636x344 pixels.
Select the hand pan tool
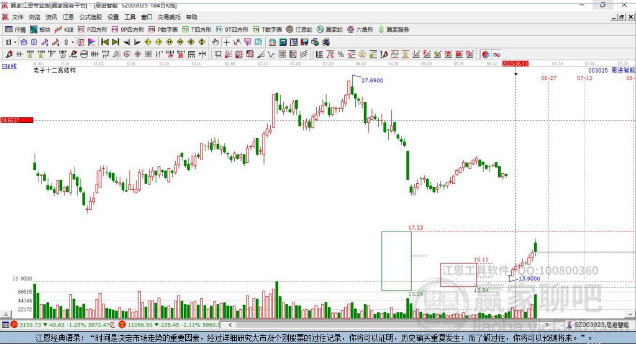[x=216, y=42]
